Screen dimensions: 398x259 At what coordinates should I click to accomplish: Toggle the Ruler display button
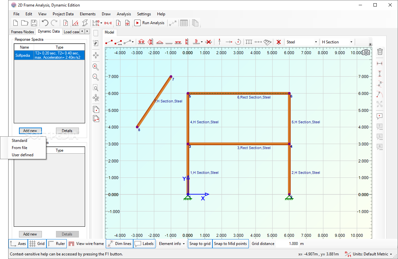56,244
